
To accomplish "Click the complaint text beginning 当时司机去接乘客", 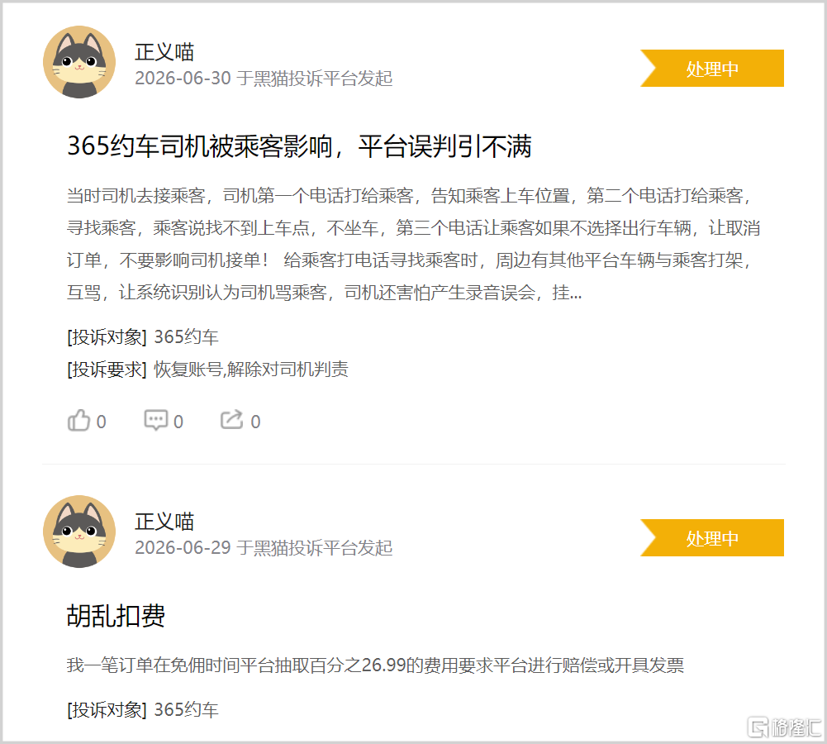I will click(413, 244).
